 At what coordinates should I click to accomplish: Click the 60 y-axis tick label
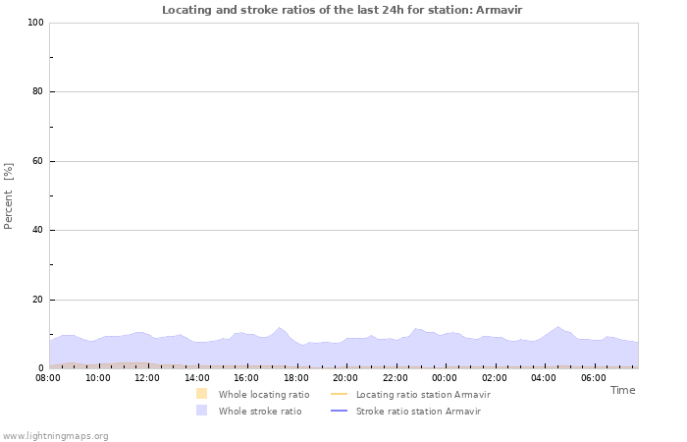(x=37, y=161)
